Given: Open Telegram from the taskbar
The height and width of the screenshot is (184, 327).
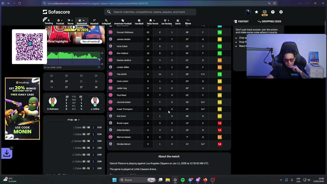Looking at the screenshot, I should (190, 180).
